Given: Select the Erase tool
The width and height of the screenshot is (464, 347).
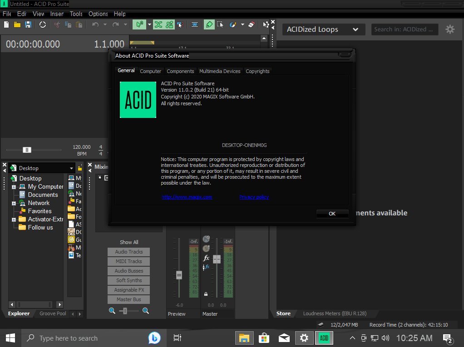Looking at the screenshot, I should [252, 24].
